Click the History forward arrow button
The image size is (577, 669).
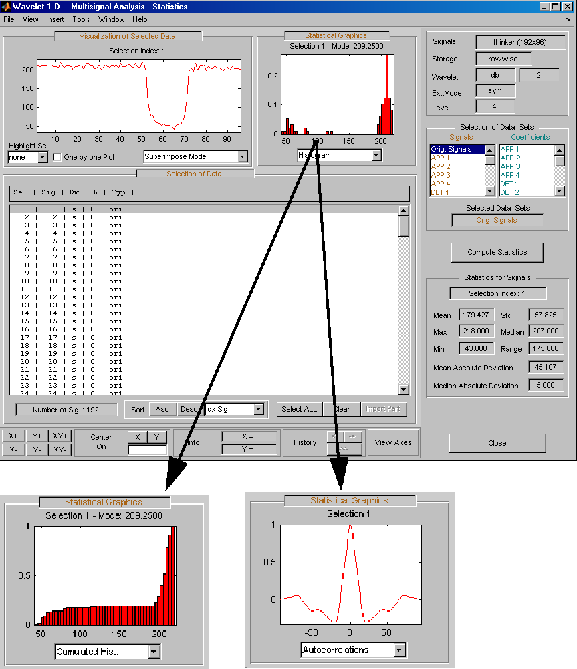tap(353, 437)
